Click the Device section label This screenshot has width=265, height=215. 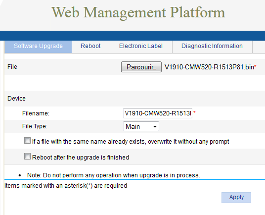pos(16,99)
